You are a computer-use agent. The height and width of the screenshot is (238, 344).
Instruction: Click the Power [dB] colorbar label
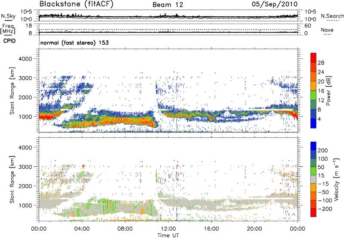click(x=329, y=91)
